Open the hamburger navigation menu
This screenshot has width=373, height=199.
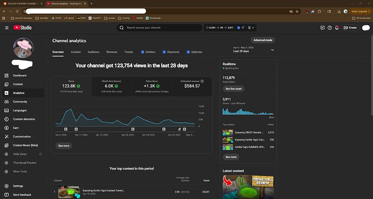(x=6, y=28)
